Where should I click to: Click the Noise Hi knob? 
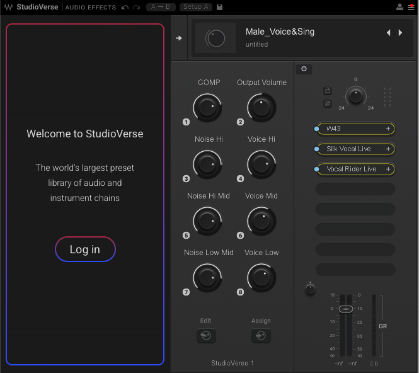point(208,164)
